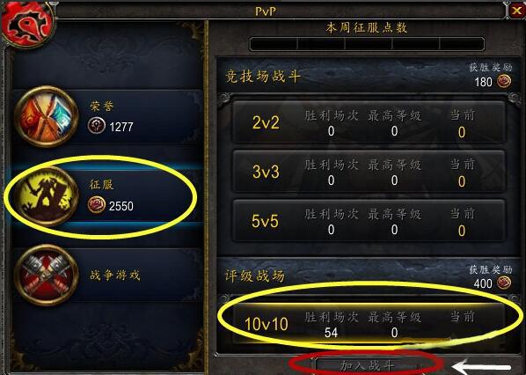Click the reward icon next to 400
The height and width of the screenshot is (375, 526).
(x=504, y=283)
